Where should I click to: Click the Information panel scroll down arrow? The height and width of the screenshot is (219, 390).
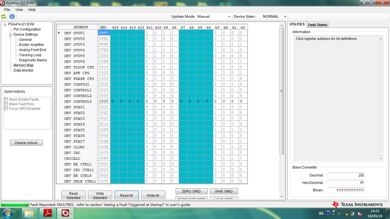pos(381,159)
